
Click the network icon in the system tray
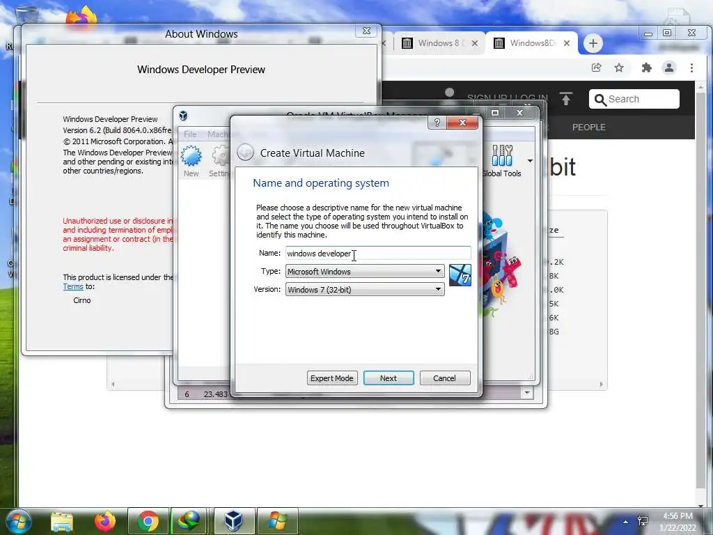click(x=643, y=521)
